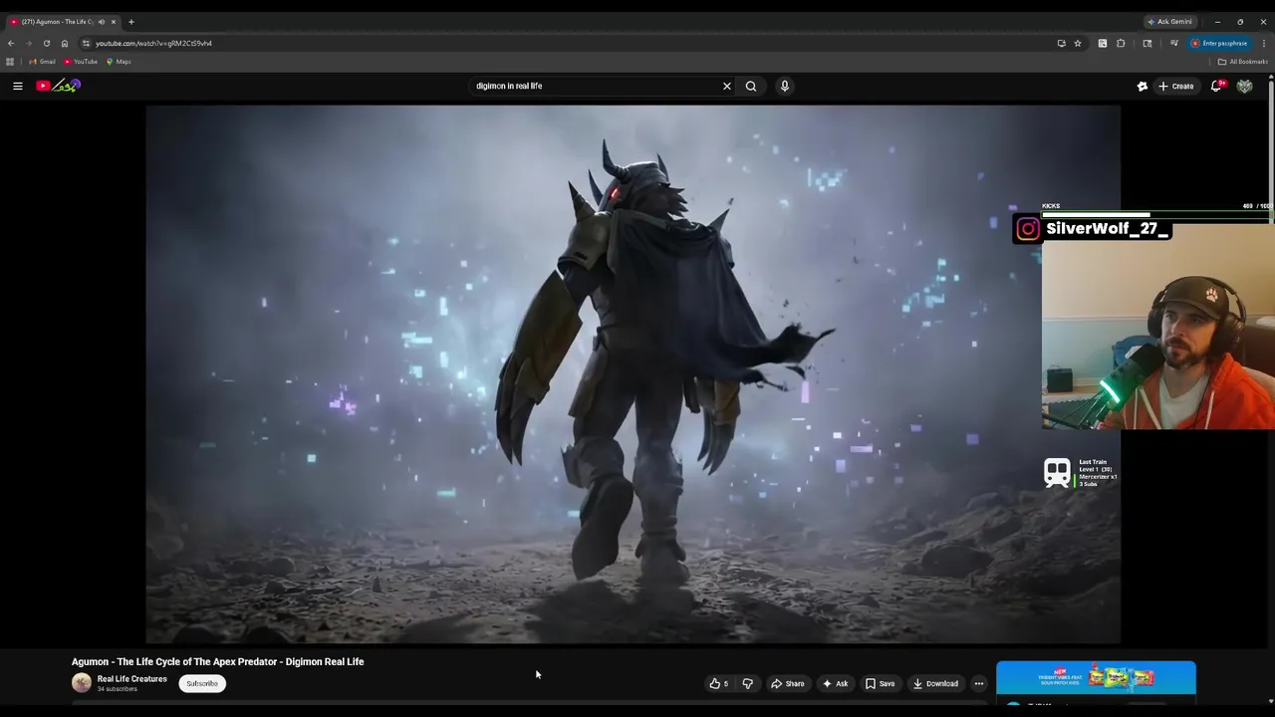Screen dimensions: 1275x717
Task: Mute the tab via speaker icon
Action: 101,21
